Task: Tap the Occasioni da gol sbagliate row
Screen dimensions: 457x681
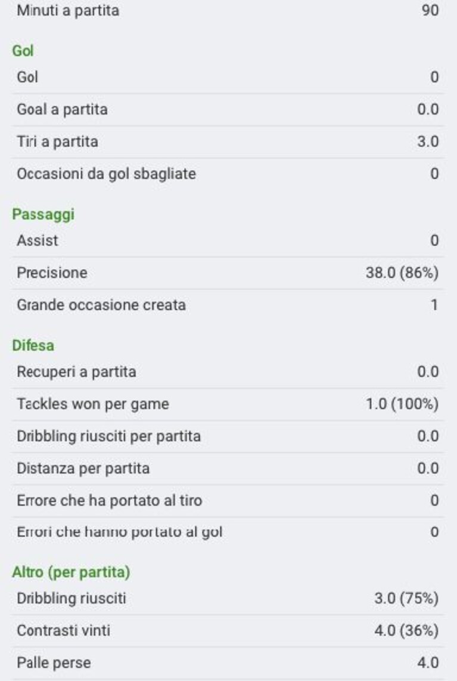Action: (x=228, y=174)
